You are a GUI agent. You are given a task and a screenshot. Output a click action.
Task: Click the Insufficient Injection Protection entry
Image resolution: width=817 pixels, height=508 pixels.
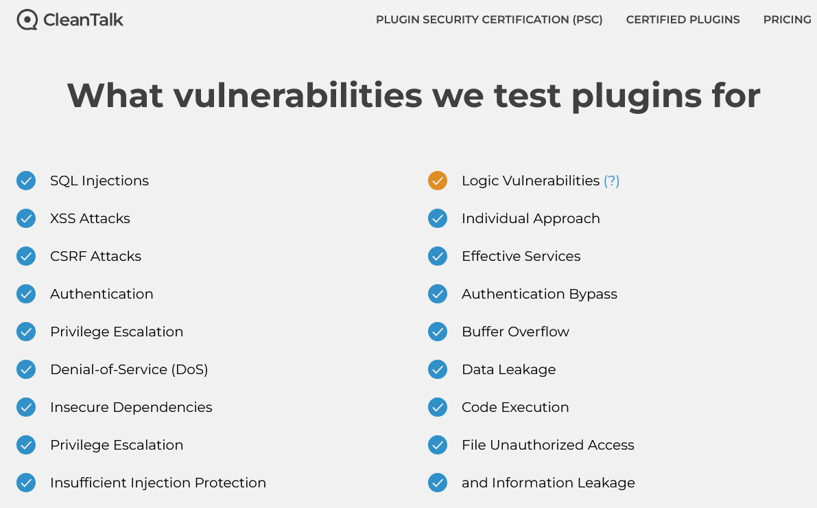click(x=158, y=483)
